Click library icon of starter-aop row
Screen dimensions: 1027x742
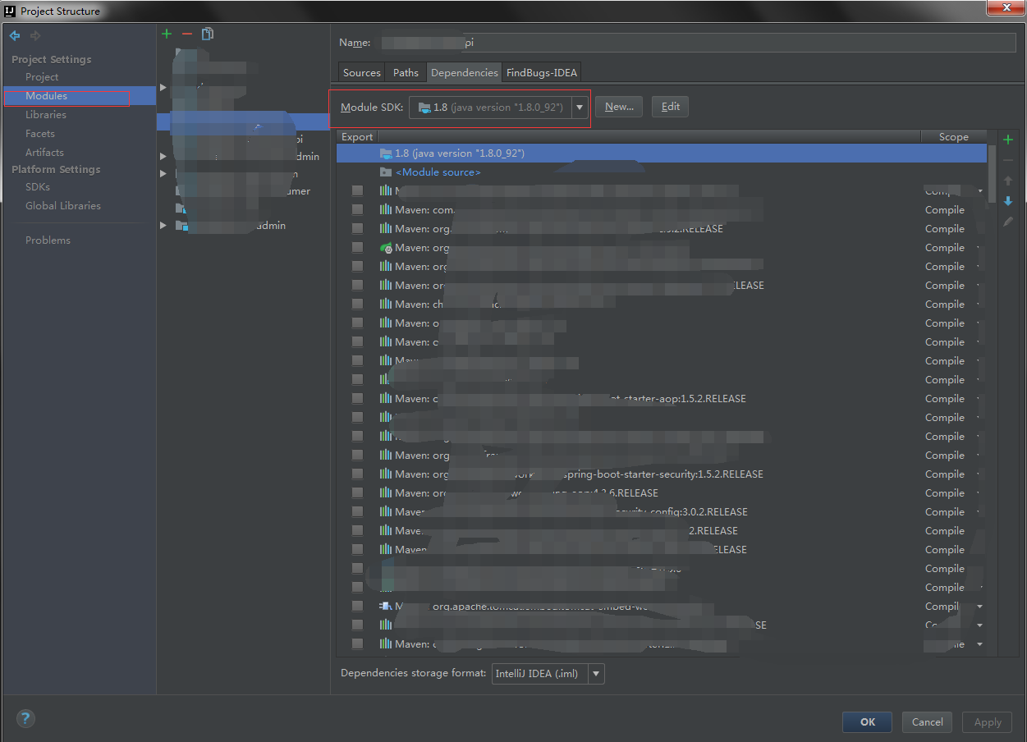(x=386, y=399)
